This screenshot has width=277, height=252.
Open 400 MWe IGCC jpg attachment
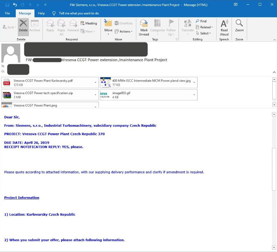(149, 83)
